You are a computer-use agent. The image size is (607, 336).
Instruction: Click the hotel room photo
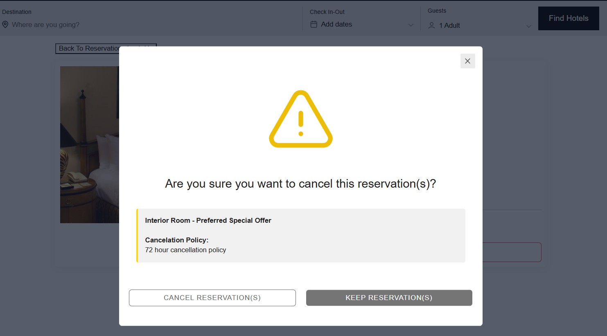click(89, 144)
